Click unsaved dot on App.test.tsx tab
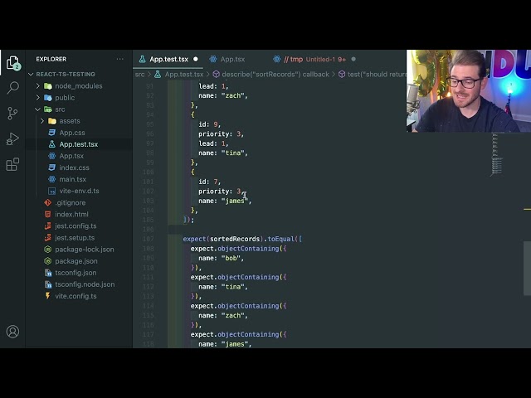 pyautogui.click(x=196, y=59)
